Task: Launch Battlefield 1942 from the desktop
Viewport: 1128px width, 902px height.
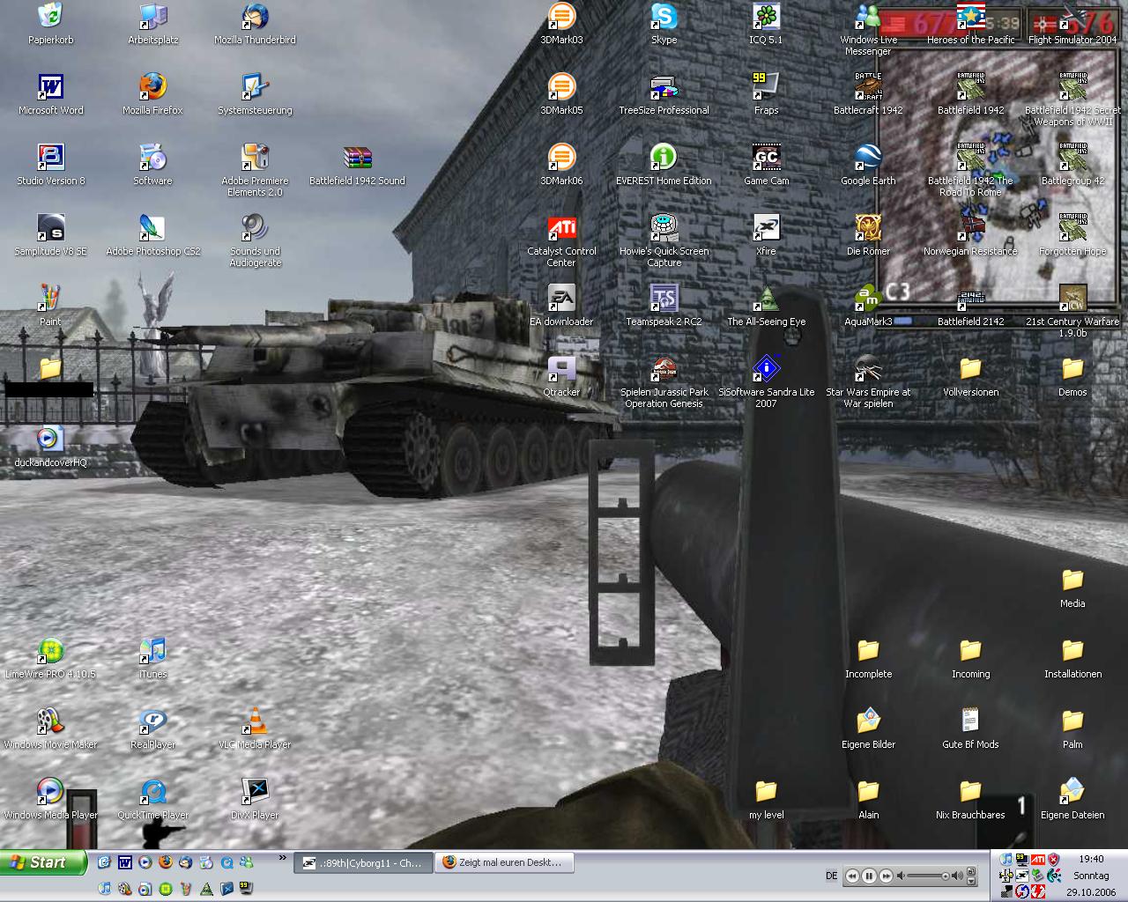Action: point(970,88)
